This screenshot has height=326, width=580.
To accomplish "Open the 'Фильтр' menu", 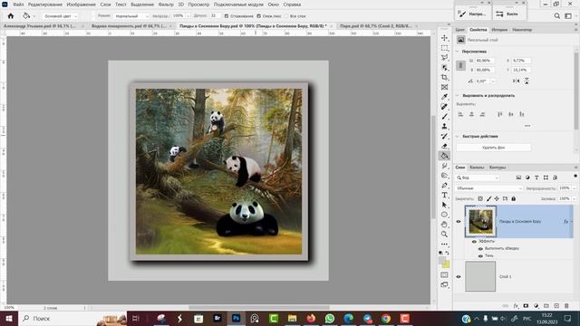I will click(x=166, y=5).
